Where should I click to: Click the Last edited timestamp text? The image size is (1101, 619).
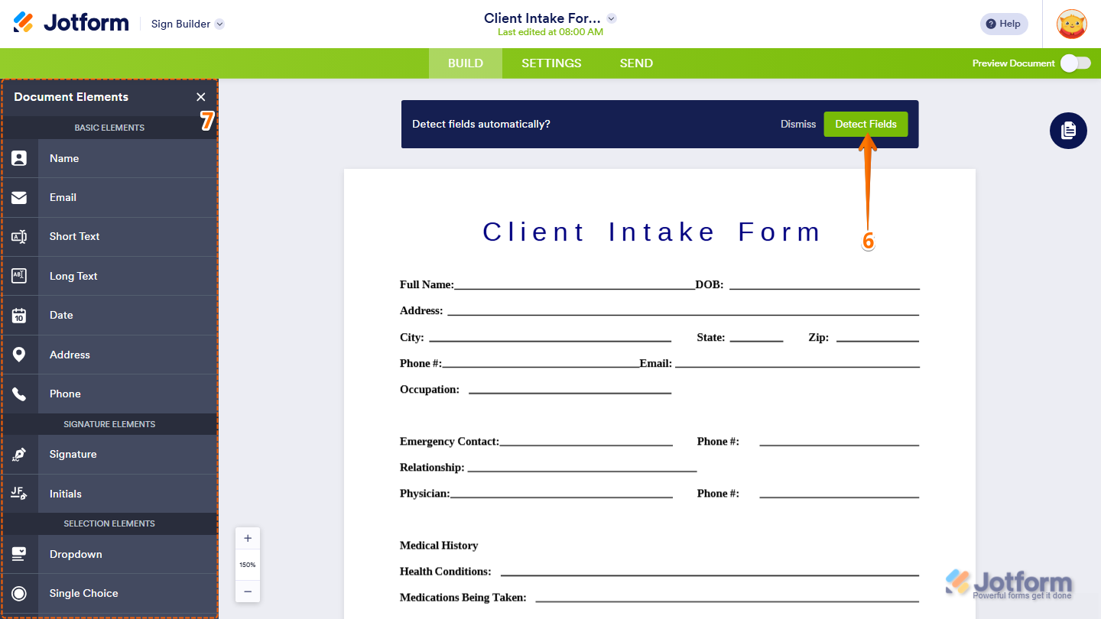pyautogui.click(x=550, y=32)
